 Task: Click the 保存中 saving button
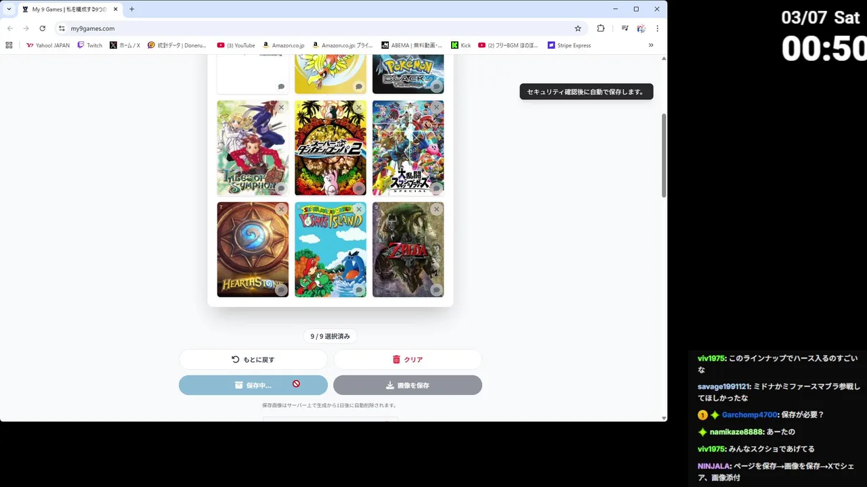[x=253, y=386]
